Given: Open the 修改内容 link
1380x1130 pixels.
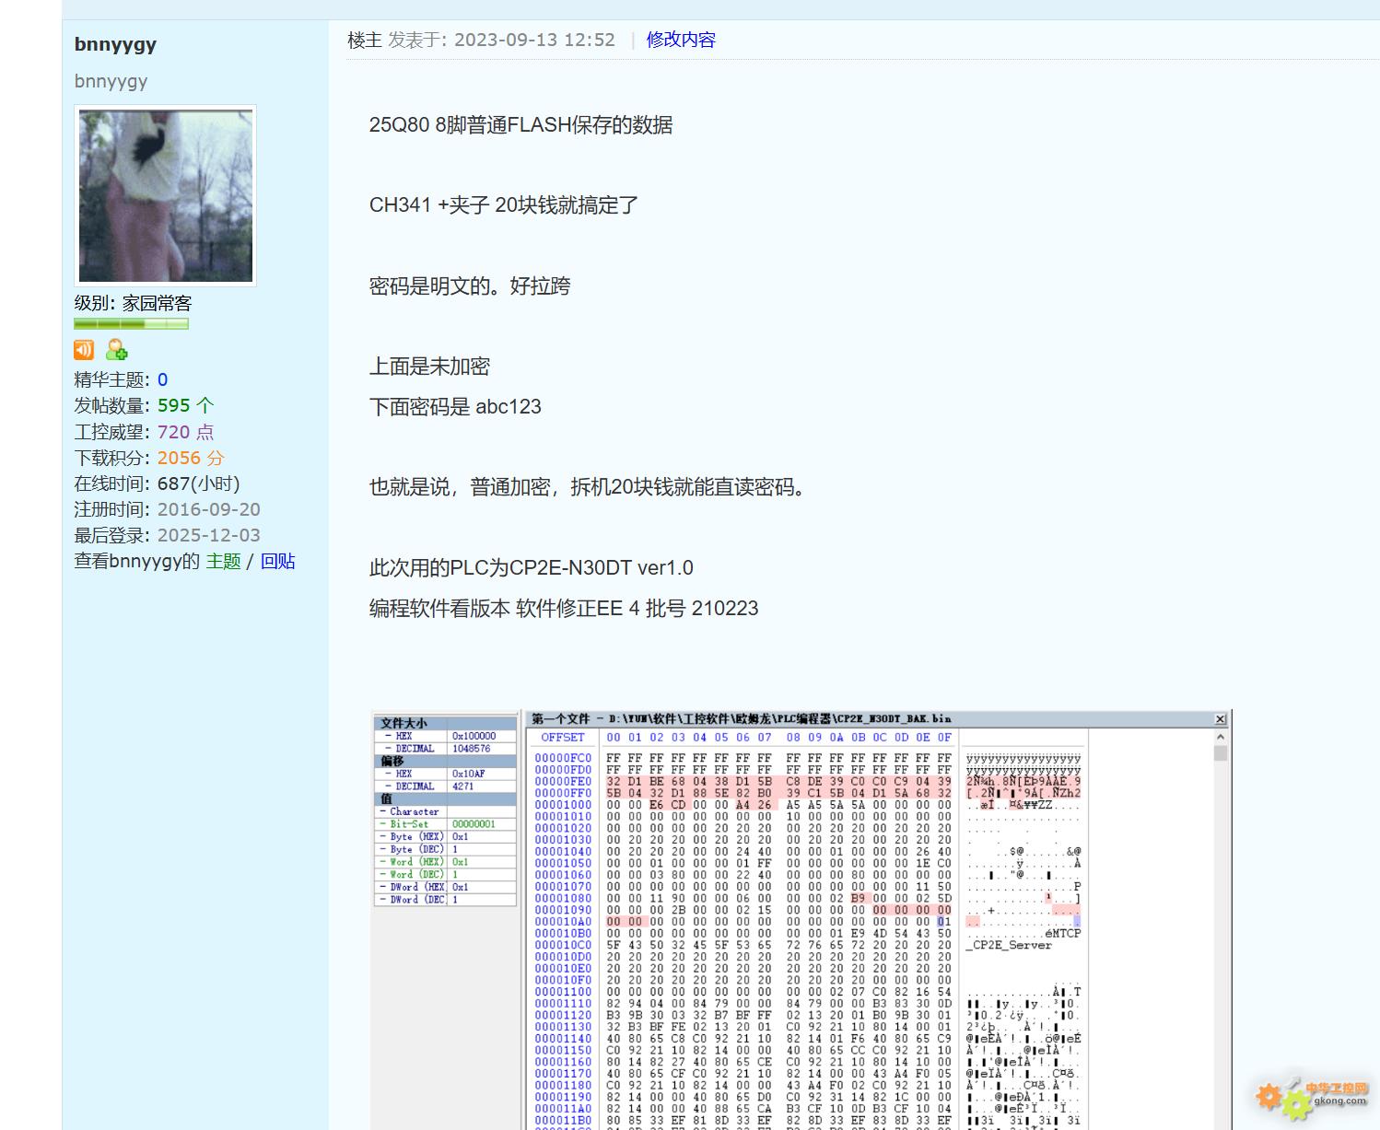Looking at the screenshot, I should tap(681, 40).
